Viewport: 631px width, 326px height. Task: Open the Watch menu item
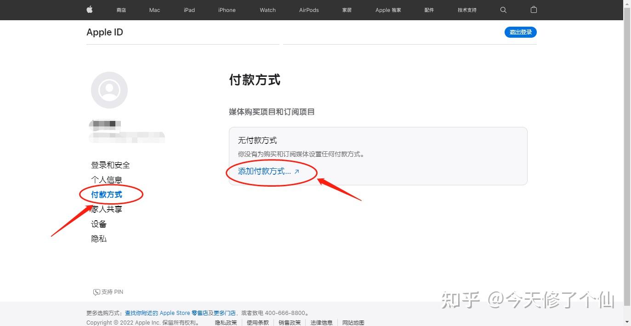click(x=268, y=10)
